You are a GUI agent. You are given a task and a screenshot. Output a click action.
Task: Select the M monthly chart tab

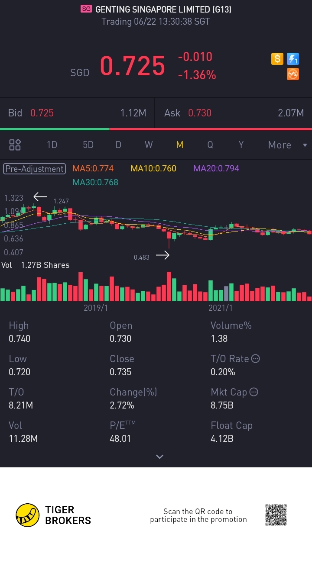[x=180, y=145]
